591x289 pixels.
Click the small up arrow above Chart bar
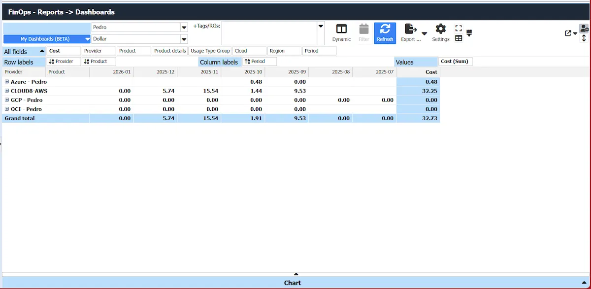296,274
